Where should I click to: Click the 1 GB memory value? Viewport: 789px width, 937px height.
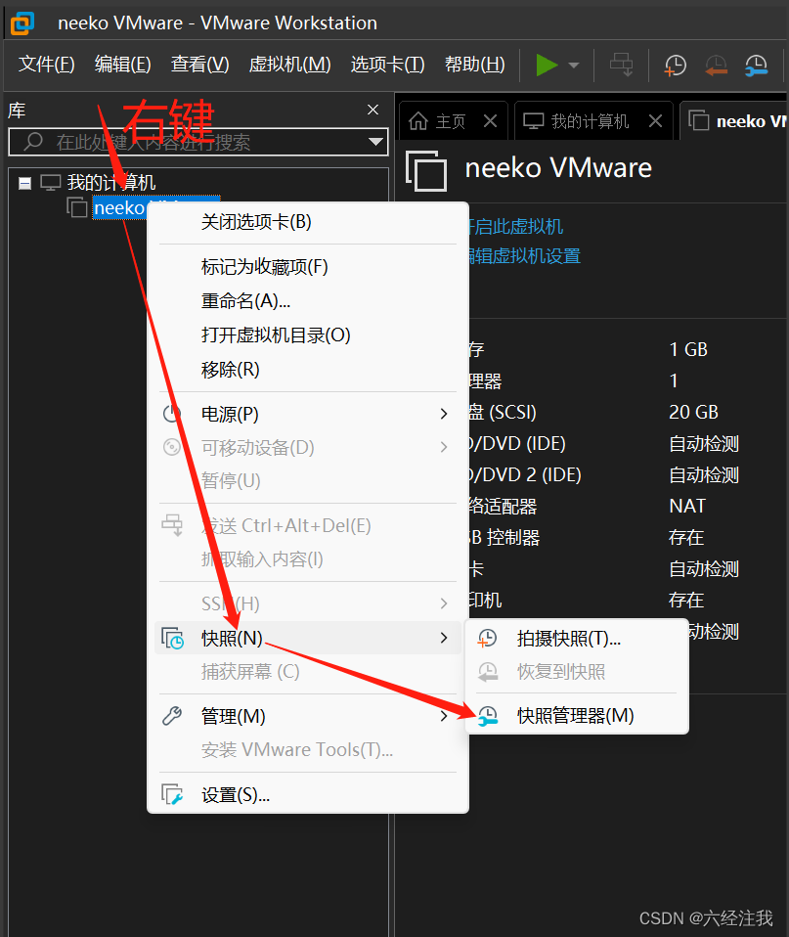tap(688, 349)
